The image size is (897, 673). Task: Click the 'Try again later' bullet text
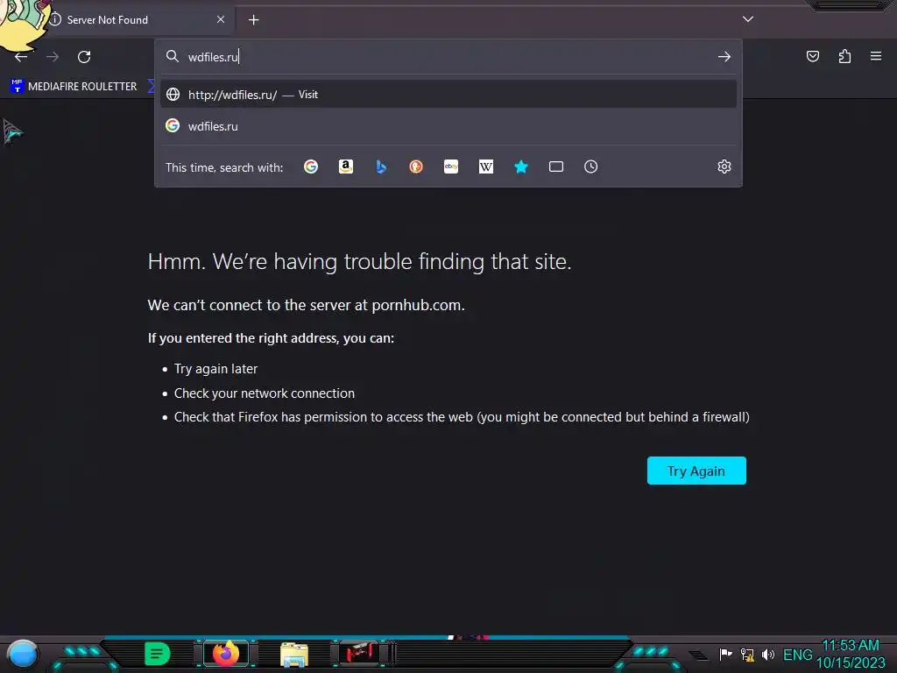pyautogui.click(x=215, y=369)
